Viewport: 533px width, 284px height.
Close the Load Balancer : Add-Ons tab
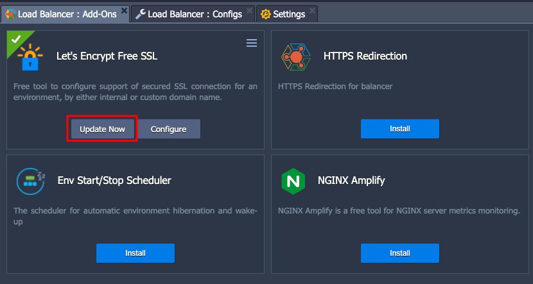[125, 10]
